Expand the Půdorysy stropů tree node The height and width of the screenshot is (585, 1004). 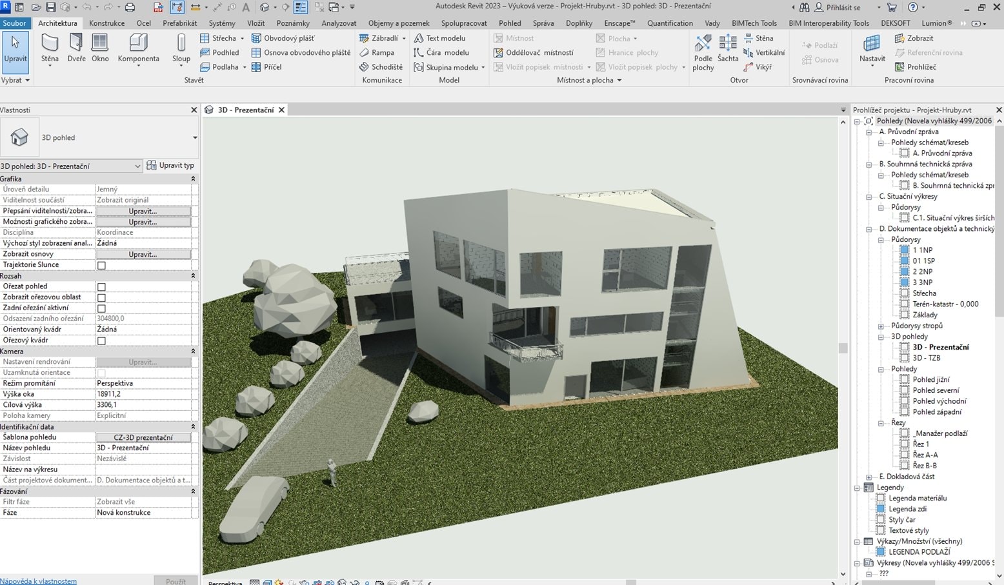point(881,326)
